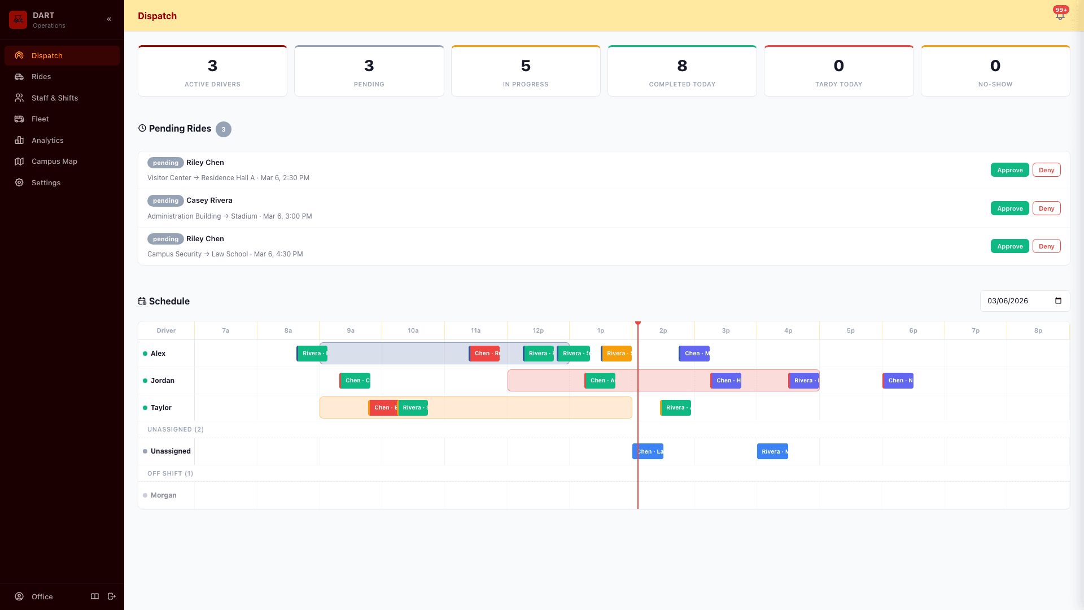This screenshot has height=610, width=1084.
Task: Approve Casey Rivera's pending ride
Action: pos(1009,208)
